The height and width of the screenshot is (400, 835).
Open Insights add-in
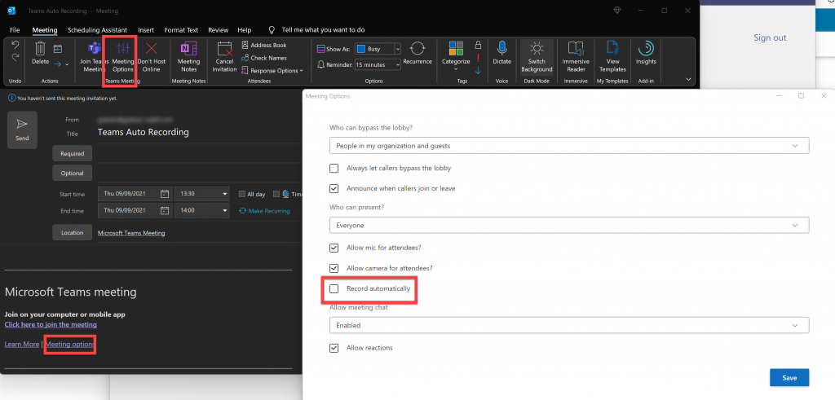click(x=646, y=53)
